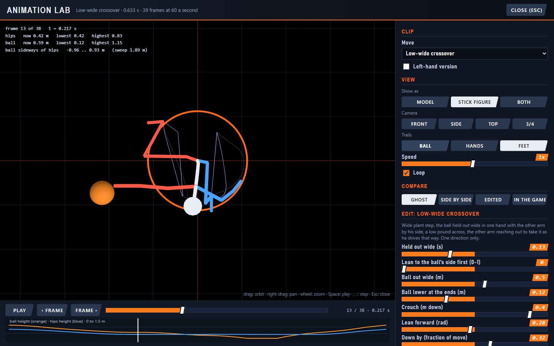Viewport: 554px width, 346px height.
Task: Select IN THE GAME compare mode
Action: click(530, 200)
